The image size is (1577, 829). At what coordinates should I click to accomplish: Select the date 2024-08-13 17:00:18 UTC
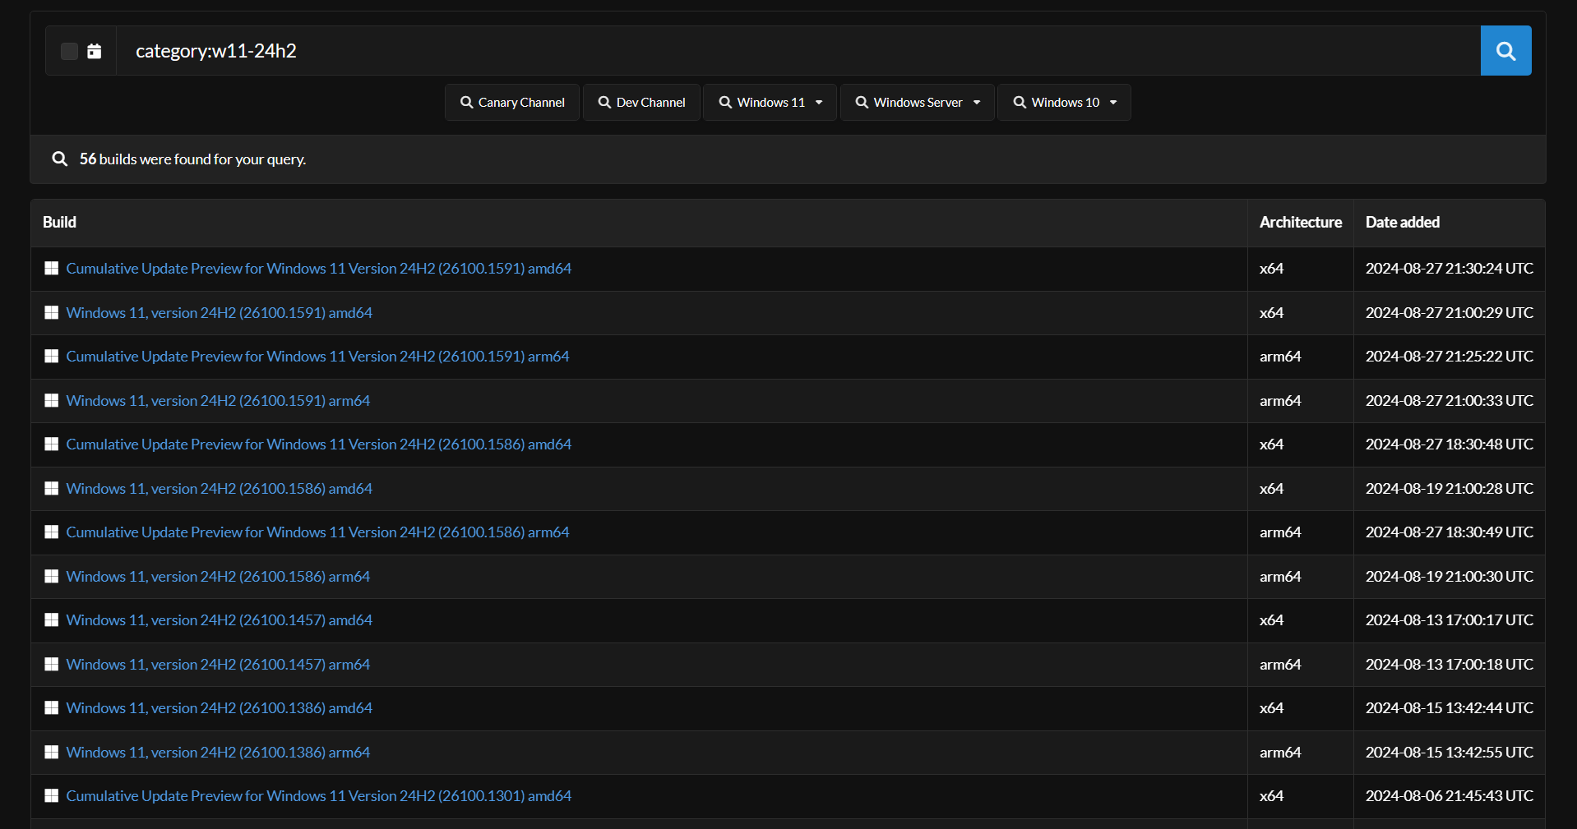click(x=1450, y=665)
